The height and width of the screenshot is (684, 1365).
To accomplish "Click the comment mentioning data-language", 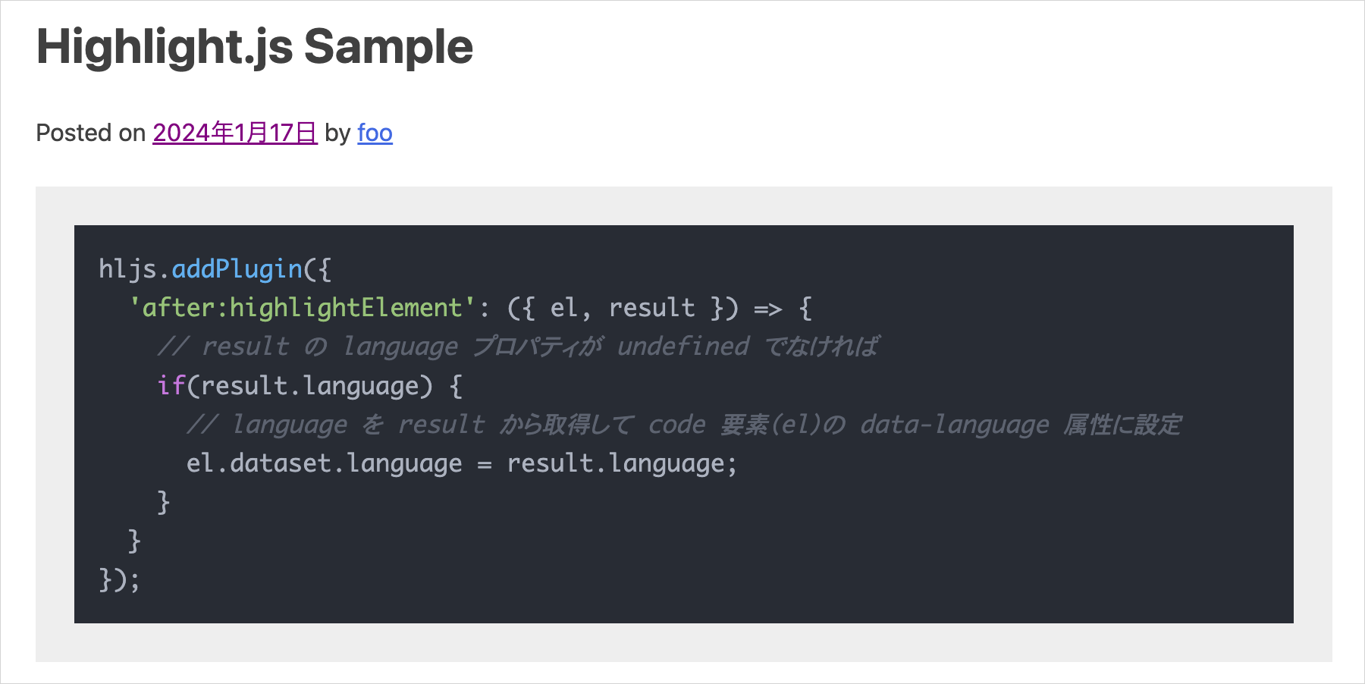I will click(x=682, y=425).
